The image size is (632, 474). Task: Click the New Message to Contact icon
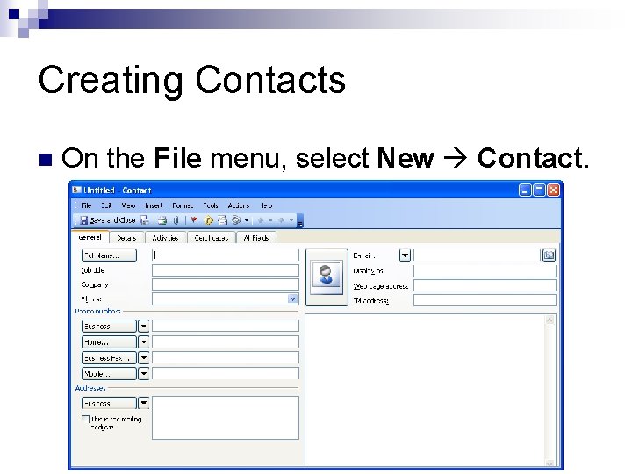click(222, 220)
